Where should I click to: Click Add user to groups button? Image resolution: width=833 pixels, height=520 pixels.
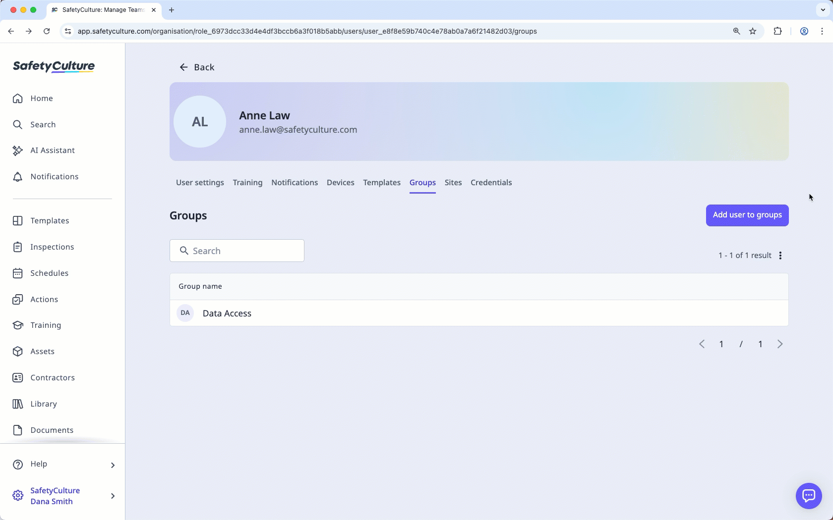pyautogui.click(x=747, y=215)
